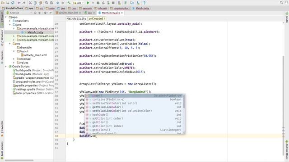Click the Undo arrow icon
This screenshot has height=162, width=289.
19,3
